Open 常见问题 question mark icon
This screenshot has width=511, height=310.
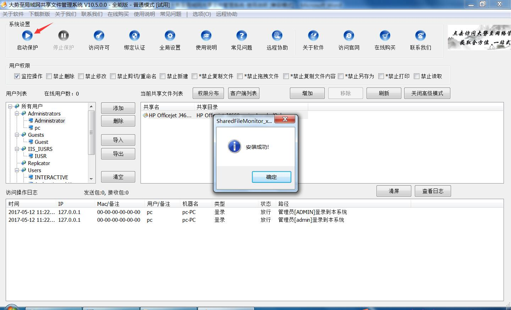242,35
